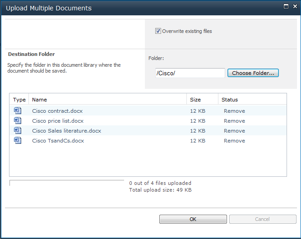Click the Folder path text field
Screen dimensions: 301x239
tap(190, 73)
